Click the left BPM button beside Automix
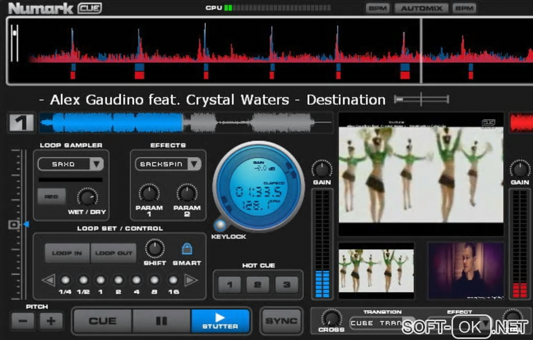The image size is (533, 340). [x=378, y=8]
